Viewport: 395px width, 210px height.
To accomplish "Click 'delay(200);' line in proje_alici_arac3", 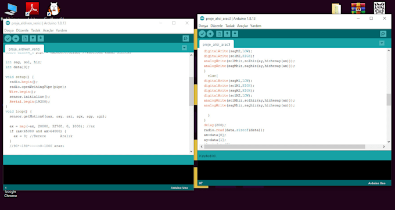I will coord(215,125).
